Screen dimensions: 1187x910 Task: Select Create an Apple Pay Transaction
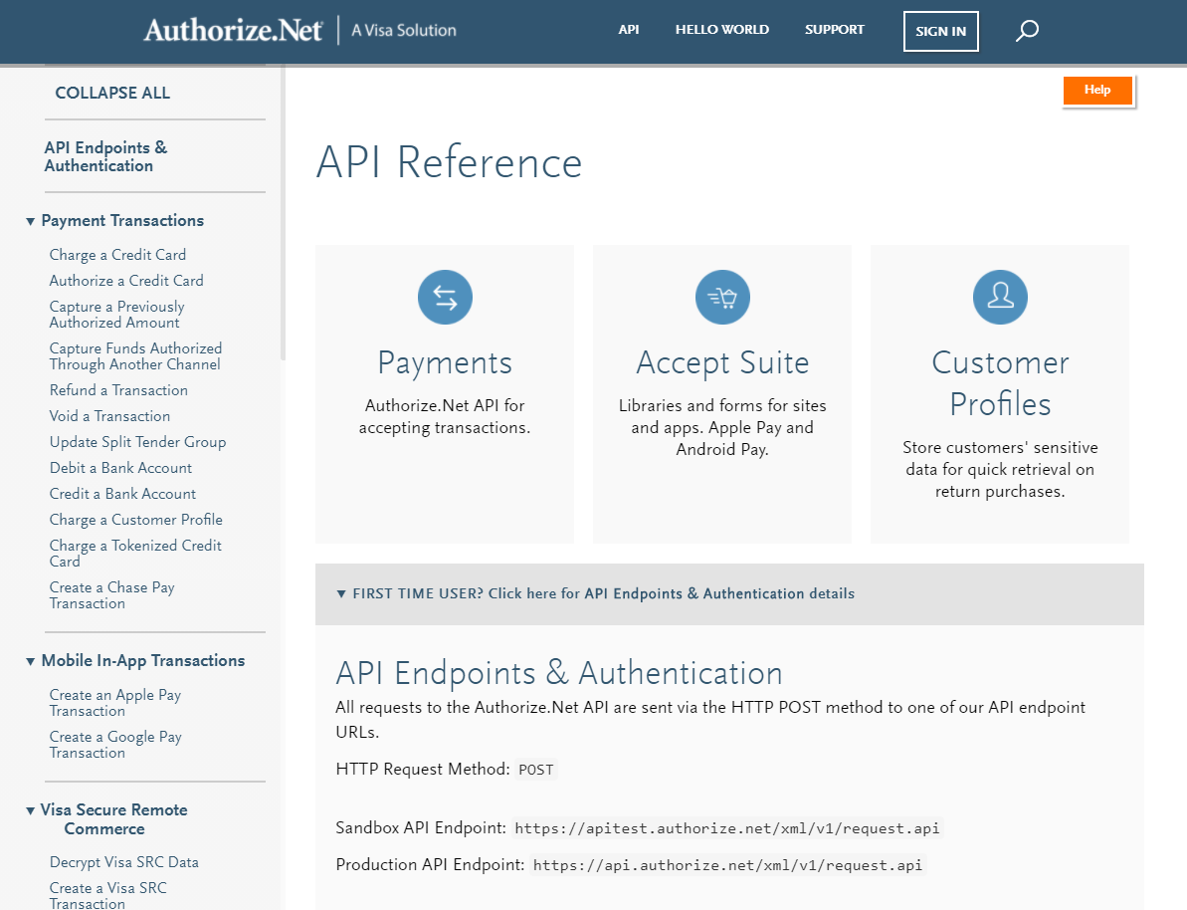point(115,703)
